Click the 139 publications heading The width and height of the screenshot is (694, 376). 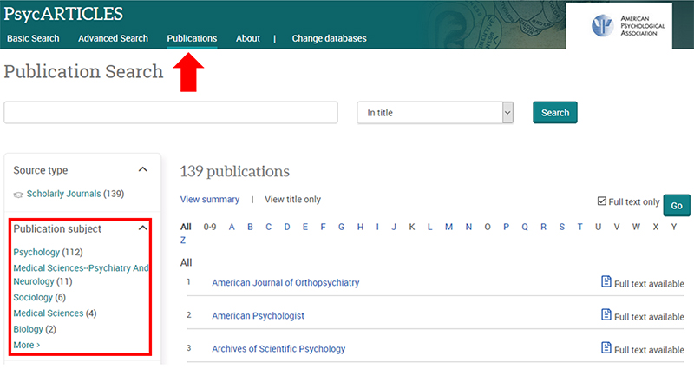point(234,171)
